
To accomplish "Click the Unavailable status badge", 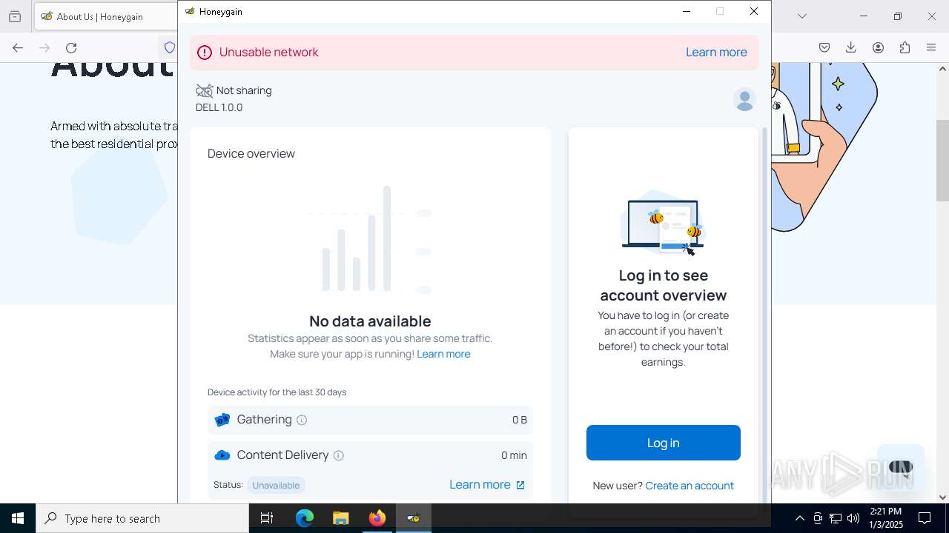I will [276, 485].
